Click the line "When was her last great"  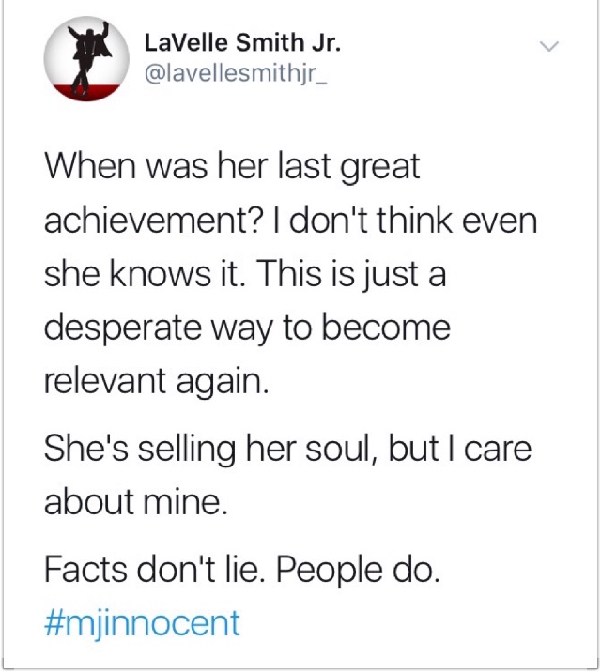pos(232,168)
